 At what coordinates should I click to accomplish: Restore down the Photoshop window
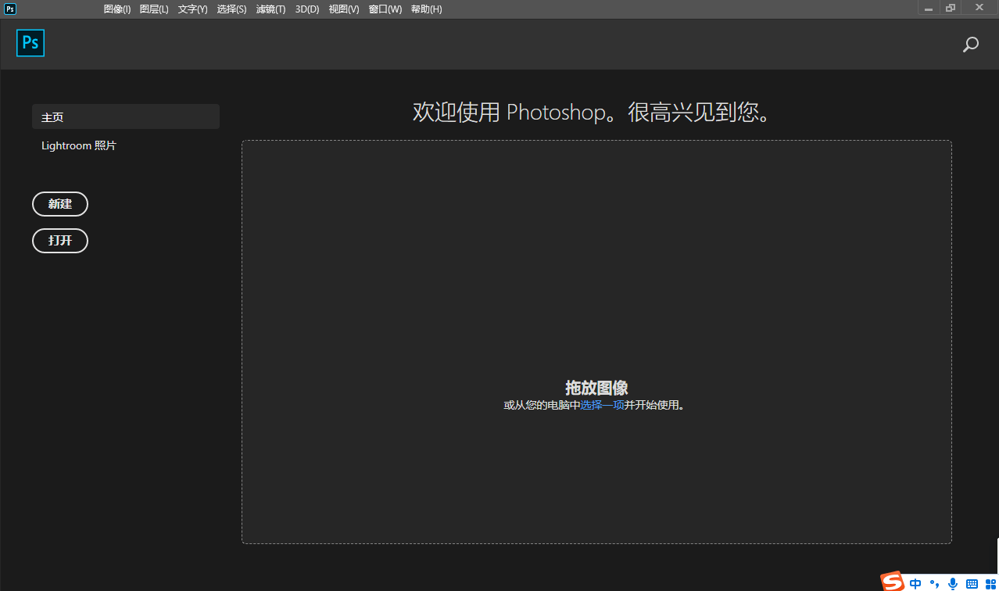pos(951,8)
